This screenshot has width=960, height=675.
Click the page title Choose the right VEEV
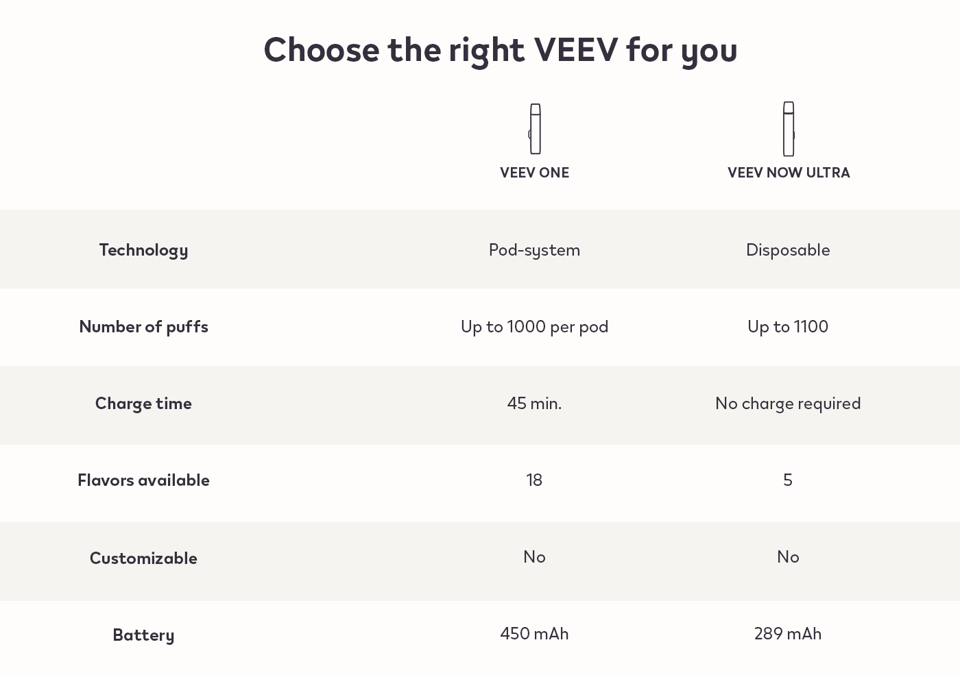tap(501, 50)
